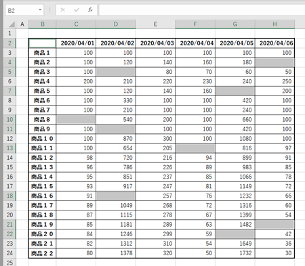Select column D header
305x266 pixels.
tap(116, 24)
